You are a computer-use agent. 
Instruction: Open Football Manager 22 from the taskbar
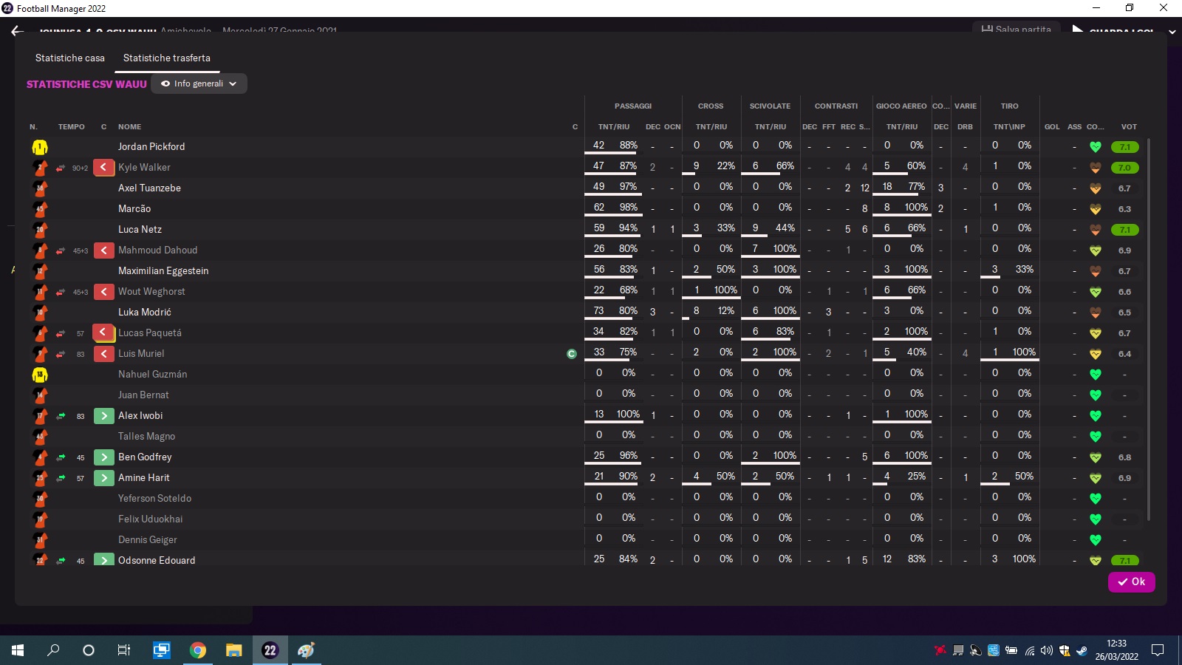click(270, 650)
